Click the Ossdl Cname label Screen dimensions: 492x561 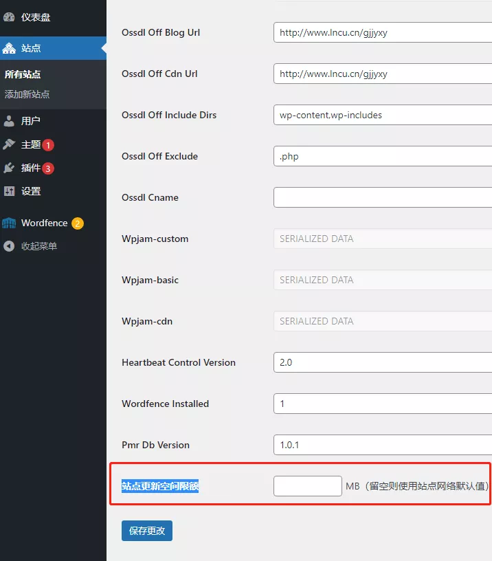pyautogui.click(x=150, y=197)
